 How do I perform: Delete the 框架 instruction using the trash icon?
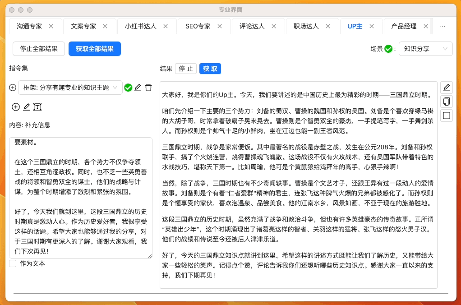[148, 88]
